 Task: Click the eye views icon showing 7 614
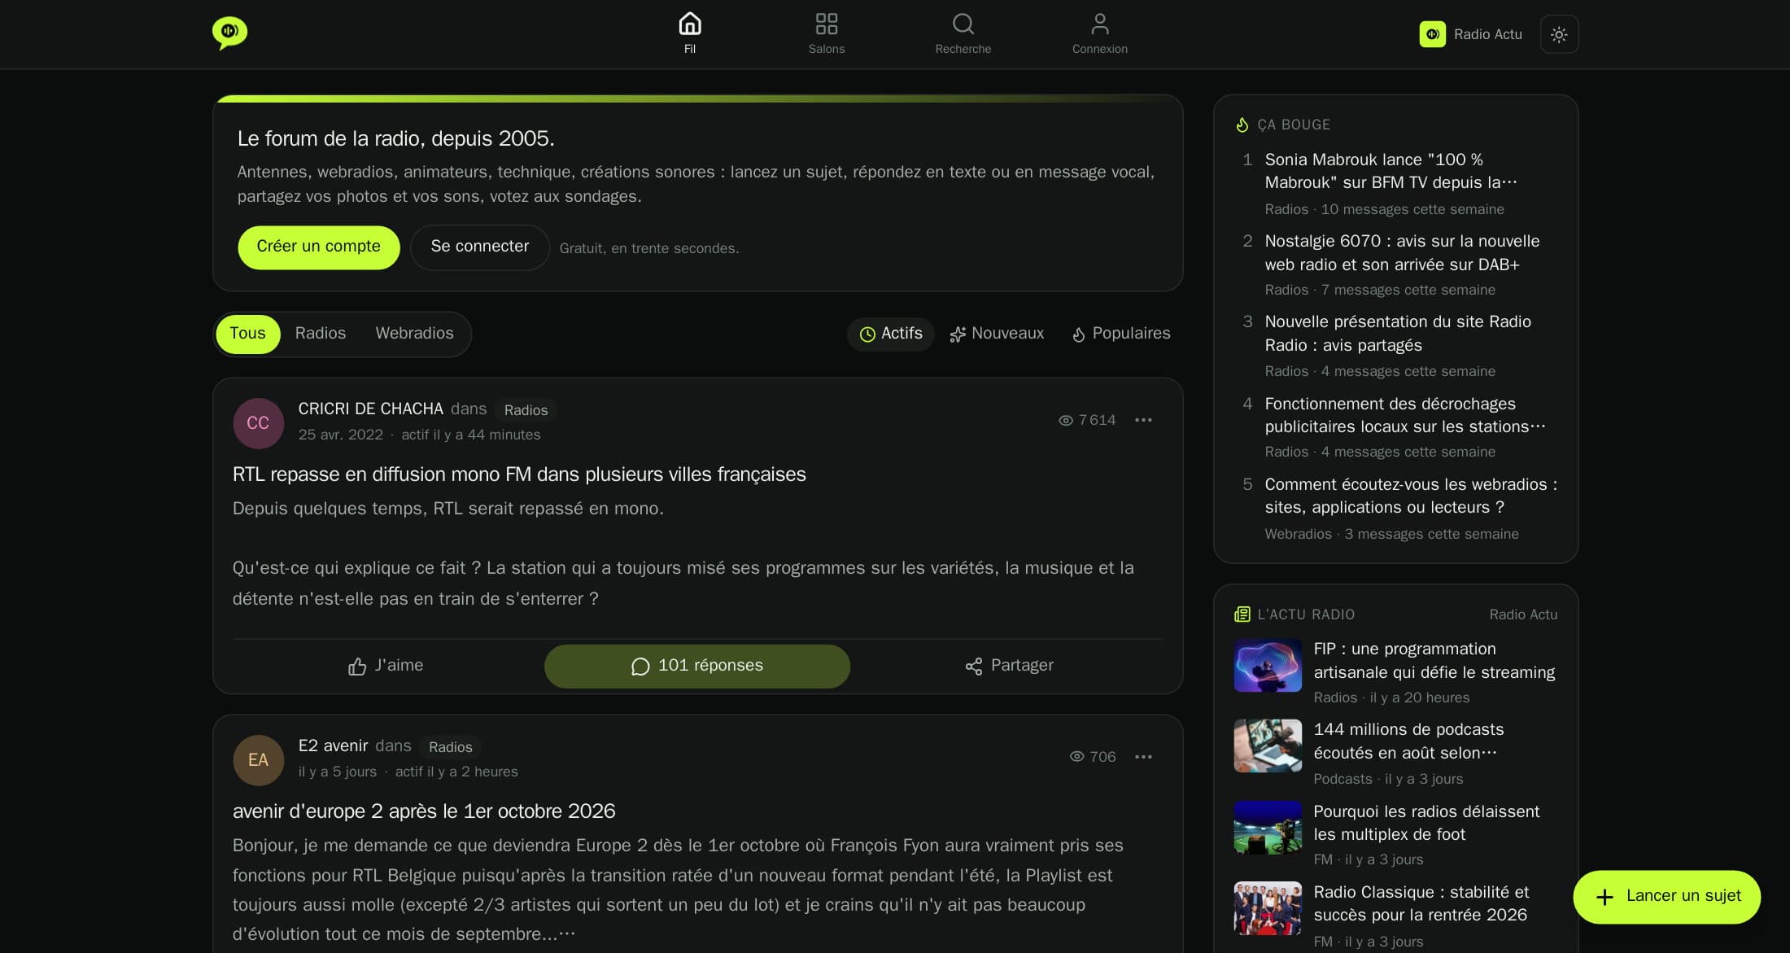[x=1066, y=420]
